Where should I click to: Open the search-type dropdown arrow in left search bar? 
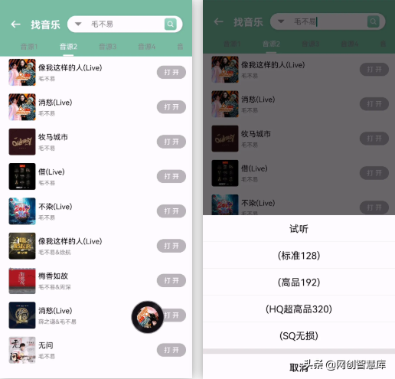point(78,24)
